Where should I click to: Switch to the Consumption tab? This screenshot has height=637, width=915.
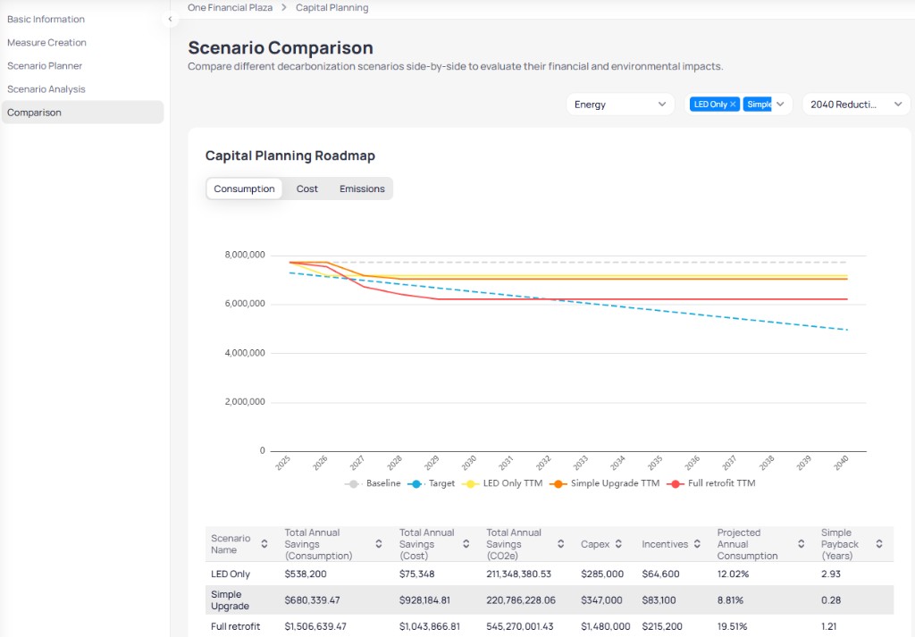pos(244,189)
